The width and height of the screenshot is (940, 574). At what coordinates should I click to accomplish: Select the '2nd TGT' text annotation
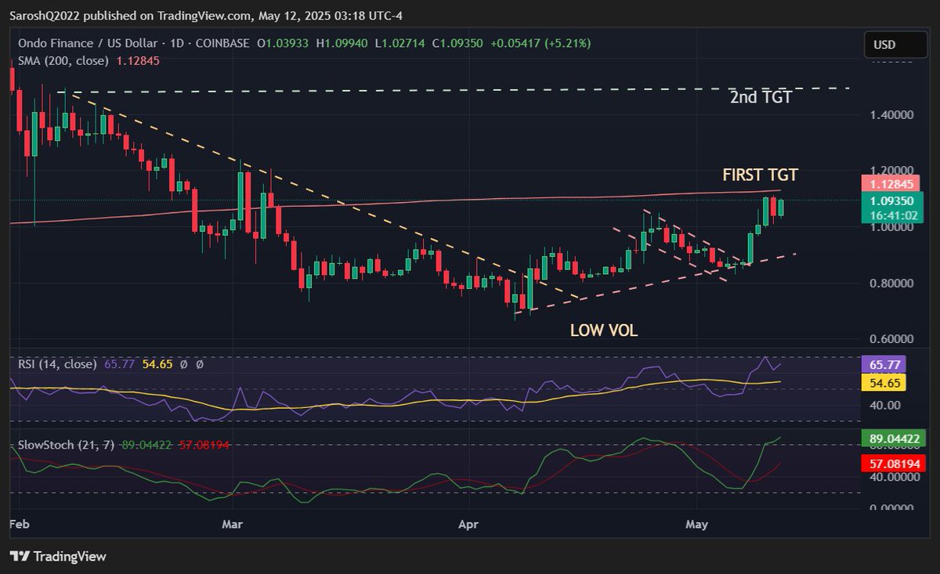coord(761,98)
